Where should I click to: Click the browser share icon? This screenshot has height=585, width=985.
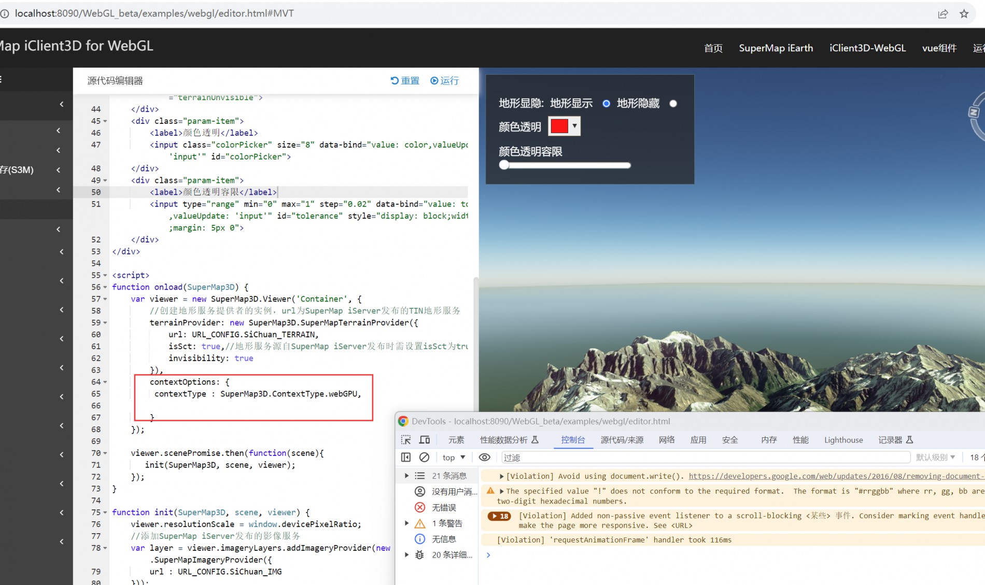pos(942,14)
